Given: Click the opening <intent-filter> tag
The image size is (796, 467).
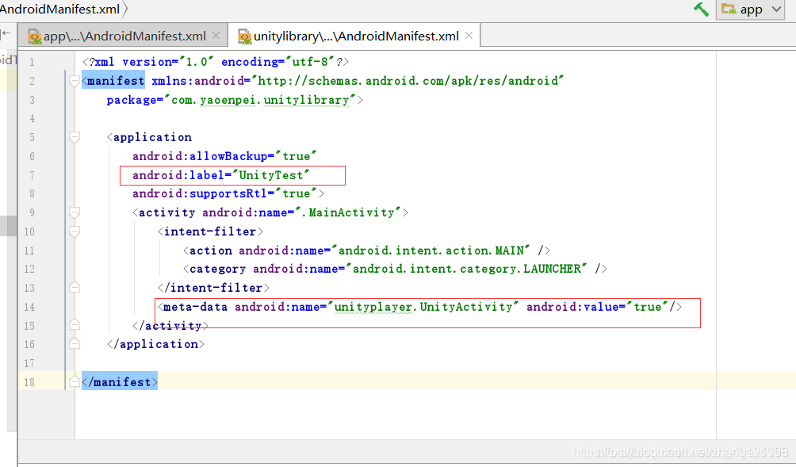Looking at the screenshot, I should click(210, 232).
